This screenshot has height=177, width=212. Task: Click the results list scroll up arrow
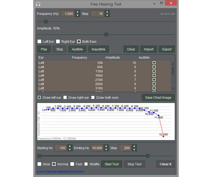pyautogui.click(x=173, y=64)
